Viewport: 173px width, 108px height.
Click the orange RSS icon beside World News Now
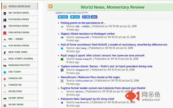(x=5, y=7)
